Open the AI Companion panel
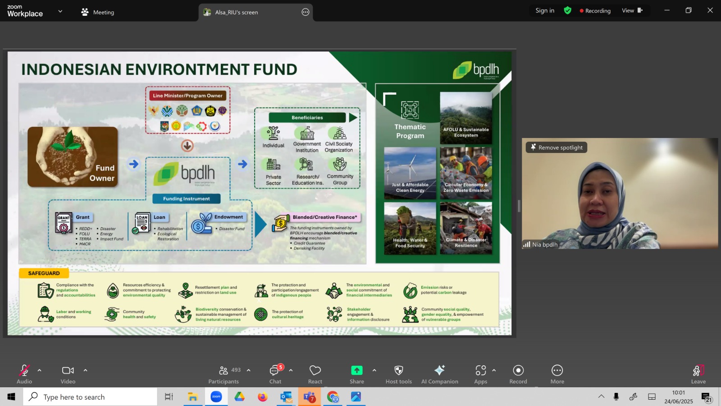The height and width of the screenshot is (406, 721). point(439,374)
